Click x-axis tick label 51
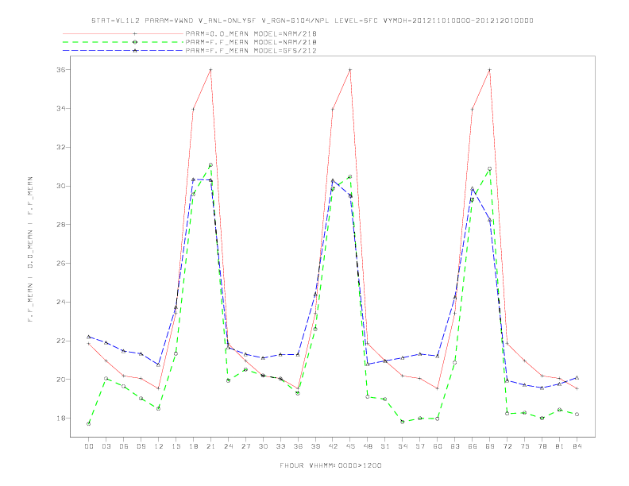 pos(385,446)
